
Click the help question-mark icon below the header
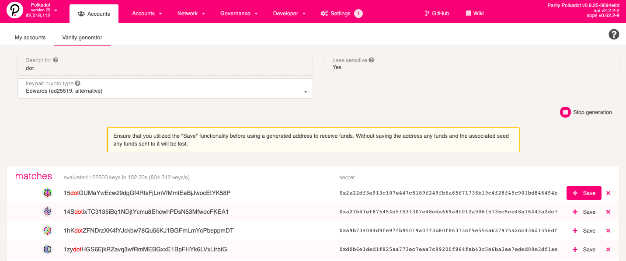[614, 34]
